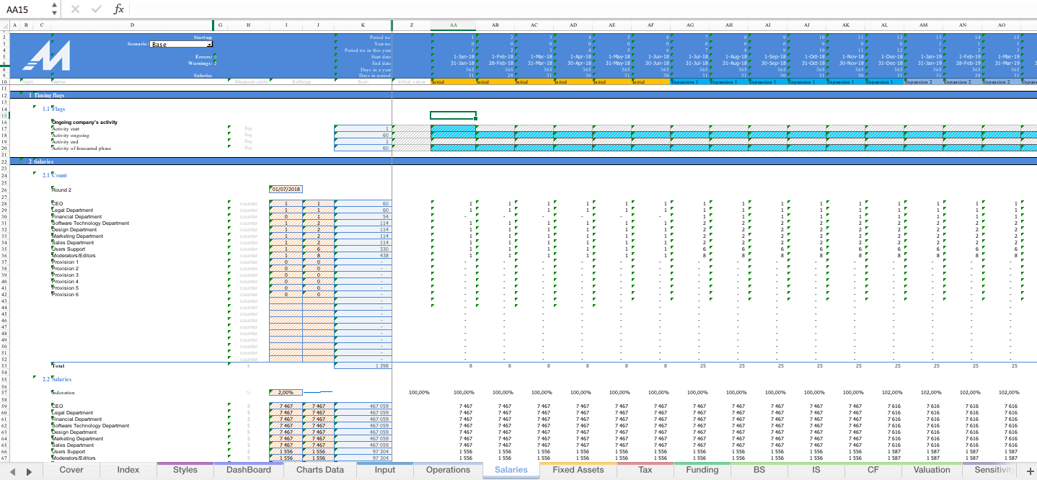Image resolution: width=1037 pixels, height=480 pixels.
Task: Click the Round 2 date cell 01/07/2018
Action: [286, 190]
